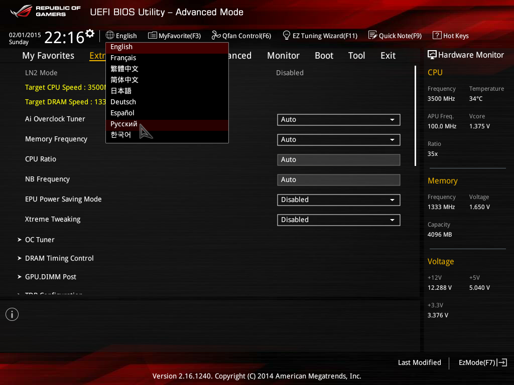Choose 繁體中文 language option

[x=167, y=69]
